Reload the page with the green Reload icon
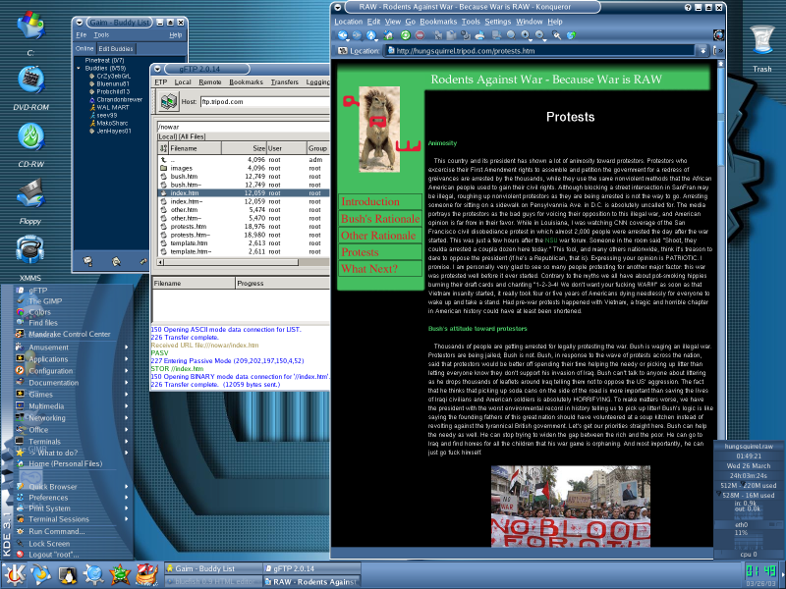Viewport: 786px width, 589px height. point(405,35)
